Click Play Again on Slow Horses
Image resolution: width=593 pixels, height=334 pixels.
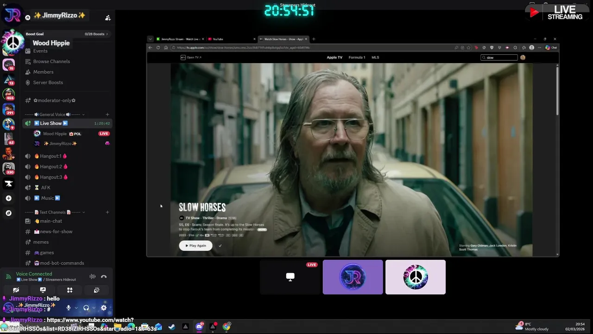click(x=196, y=245)
